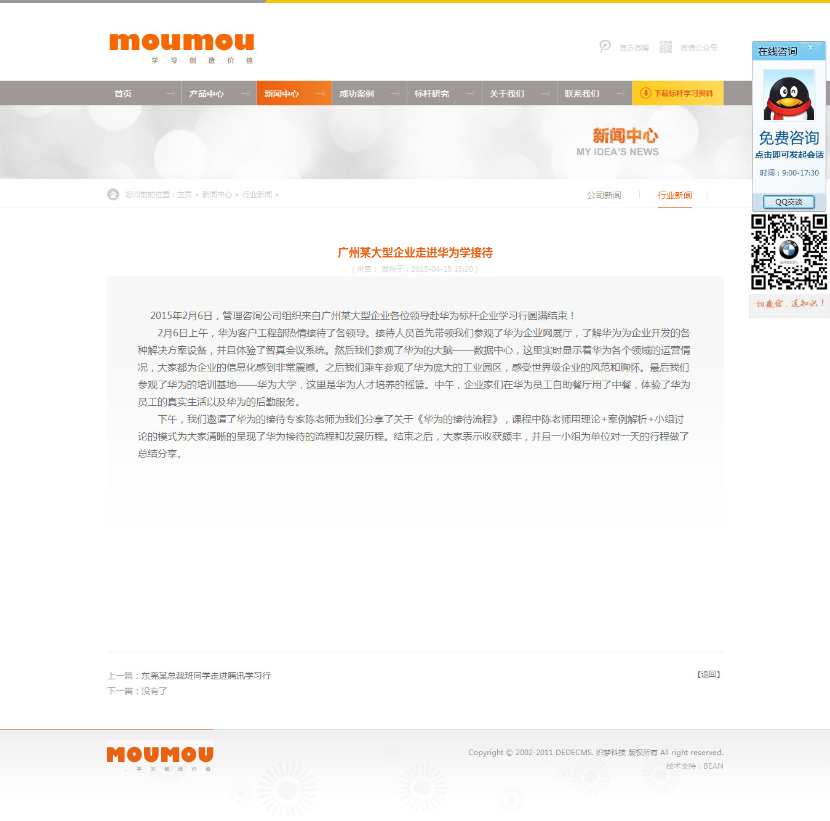
Task: Select the 行业新闻 tab
Action: pyautogui.click(x=674, y=195)
